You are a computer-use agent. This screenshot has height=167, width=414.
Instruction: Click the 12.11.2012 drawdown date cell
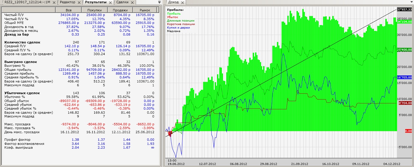(x=121, y=132)
